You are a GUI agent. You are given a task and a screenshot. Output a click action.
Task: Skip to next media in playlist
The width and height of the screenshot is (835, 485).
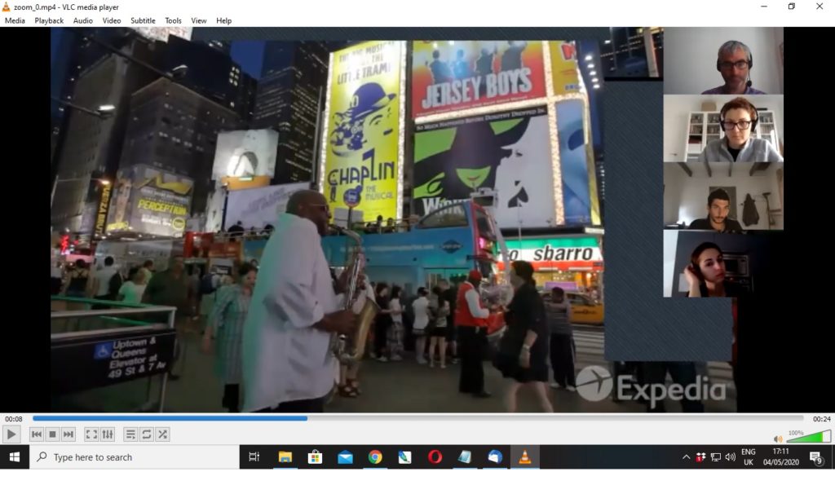coord(68,434)
